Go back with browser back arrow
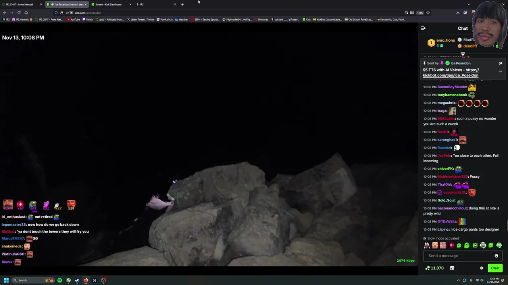This screenshot has width=508, height=285. click(x=5, y=13)
